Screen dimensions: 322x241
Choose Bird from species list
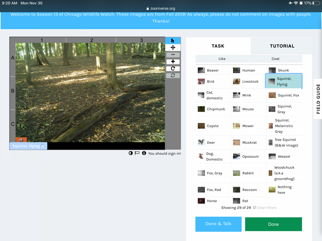coord(213,81)
